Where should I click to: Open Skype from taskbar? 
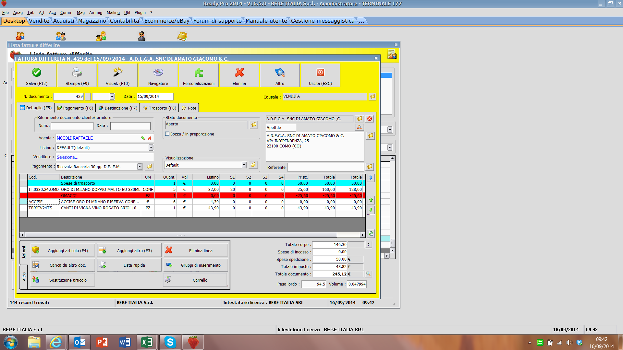coord(170,342)
